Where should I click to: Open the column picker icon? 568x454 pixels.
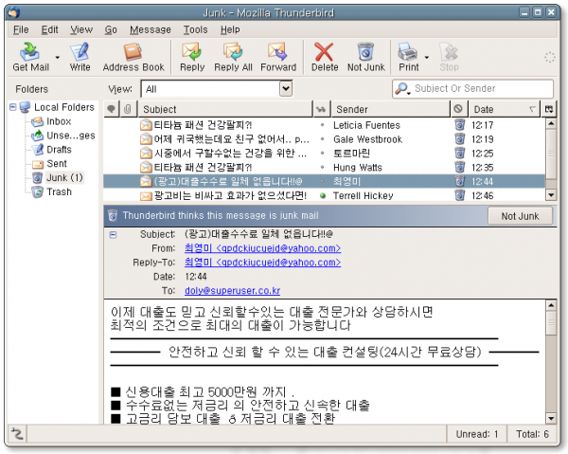548,109
